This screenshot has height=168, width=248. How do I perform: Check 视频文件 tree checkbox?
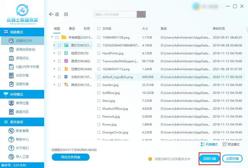59,53
